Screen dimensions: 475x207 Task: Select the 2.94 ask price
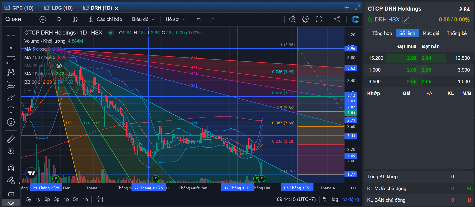(427, 58)
